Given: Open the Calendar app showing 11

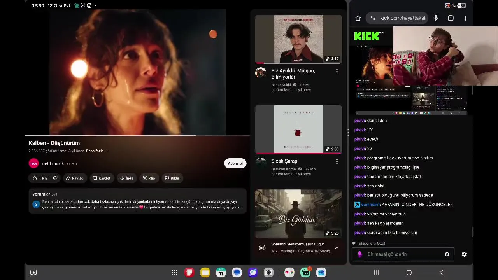Looking at the screenshot, I should 221,273.
